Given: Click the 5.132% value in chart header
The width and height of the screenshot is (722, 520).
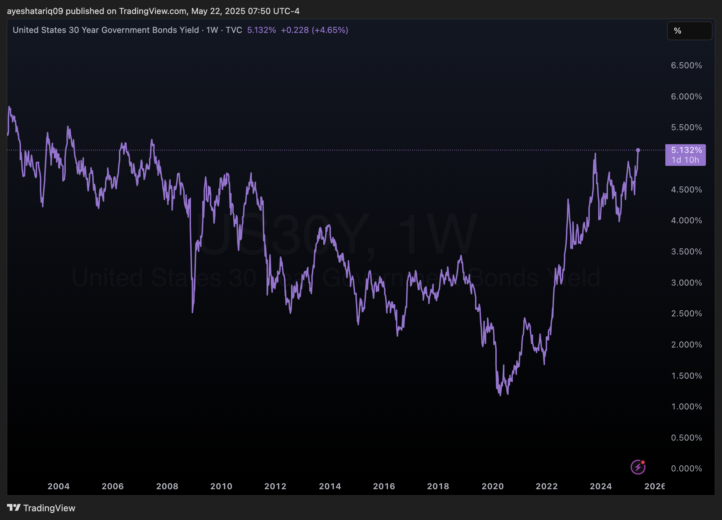Looking at the screenshot, I should [x=261, y=30].
